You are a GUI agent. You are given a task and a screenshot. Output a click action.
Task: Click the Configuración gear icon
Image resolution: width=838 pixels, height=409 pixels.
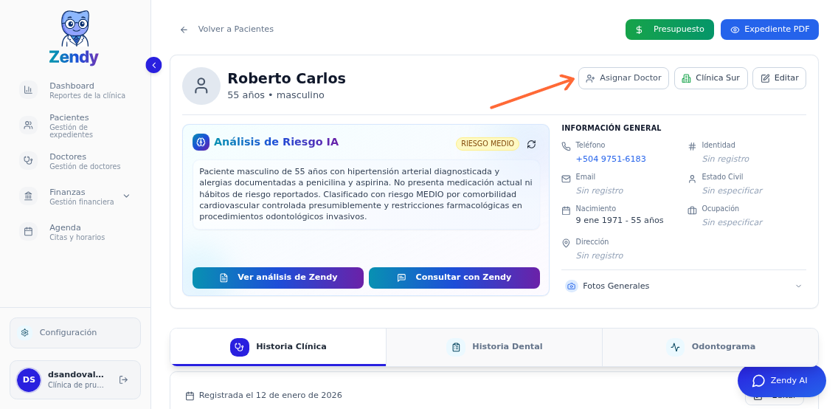coord(24,332)
